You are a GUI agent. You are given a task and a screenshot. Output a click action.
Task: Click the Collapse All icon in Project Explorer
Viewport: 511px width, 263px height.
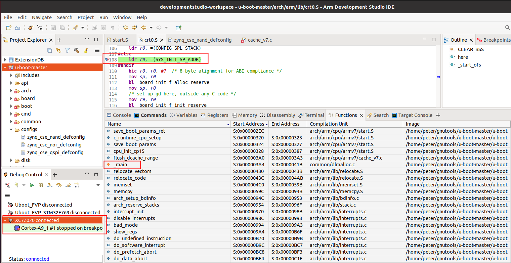(50, 51)
